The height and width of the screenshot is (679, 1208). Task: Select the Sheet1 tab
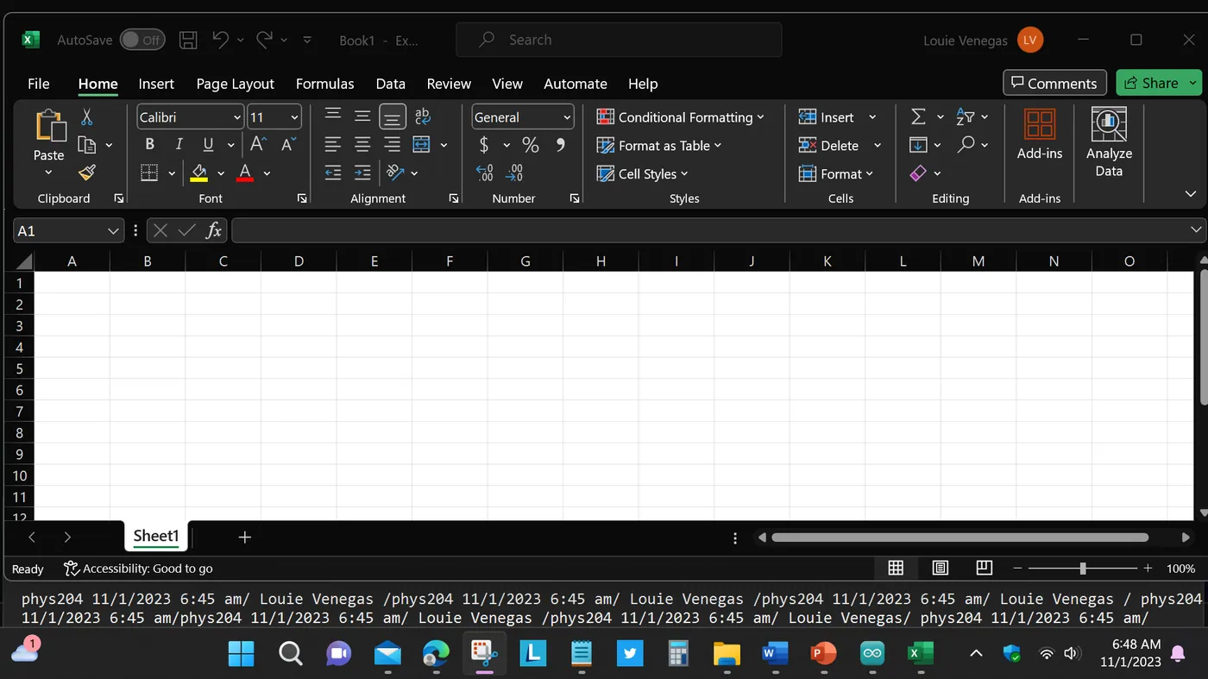click(156, 536)
